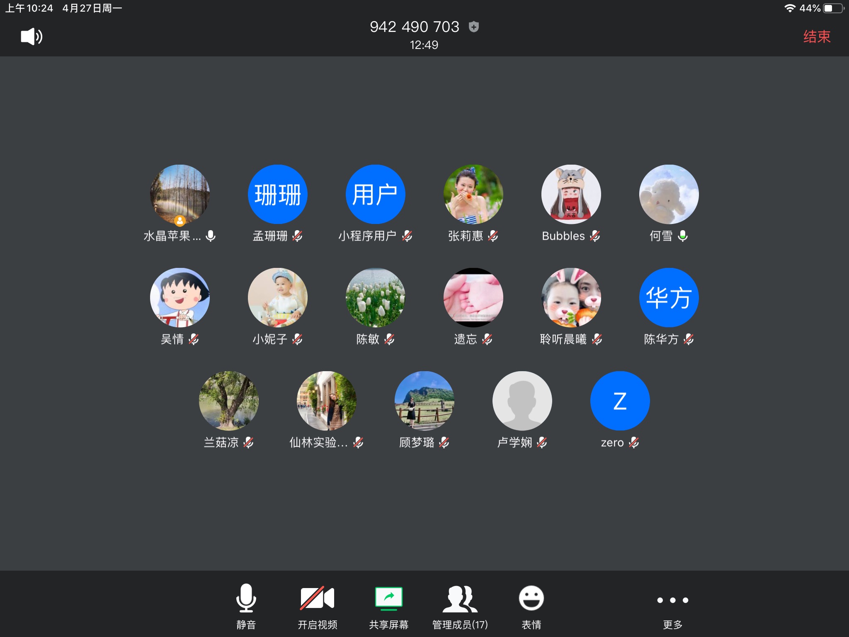Image resolution: width=849 pixels, height=637 pixels.
Task: Click the meeting security shield icon
Action: click(473, 27)
